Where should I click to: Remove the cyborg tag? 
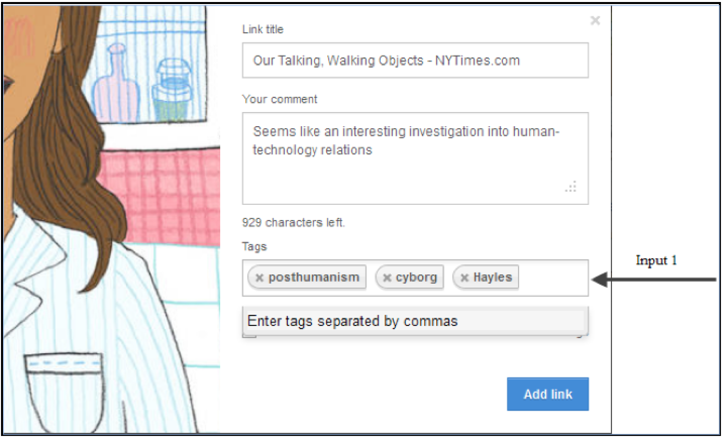387,278
